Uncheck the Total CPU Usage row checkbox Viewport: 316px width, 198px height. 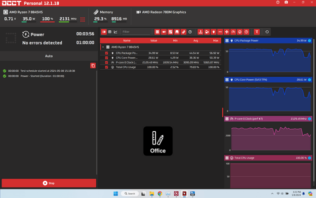point(107,67)
